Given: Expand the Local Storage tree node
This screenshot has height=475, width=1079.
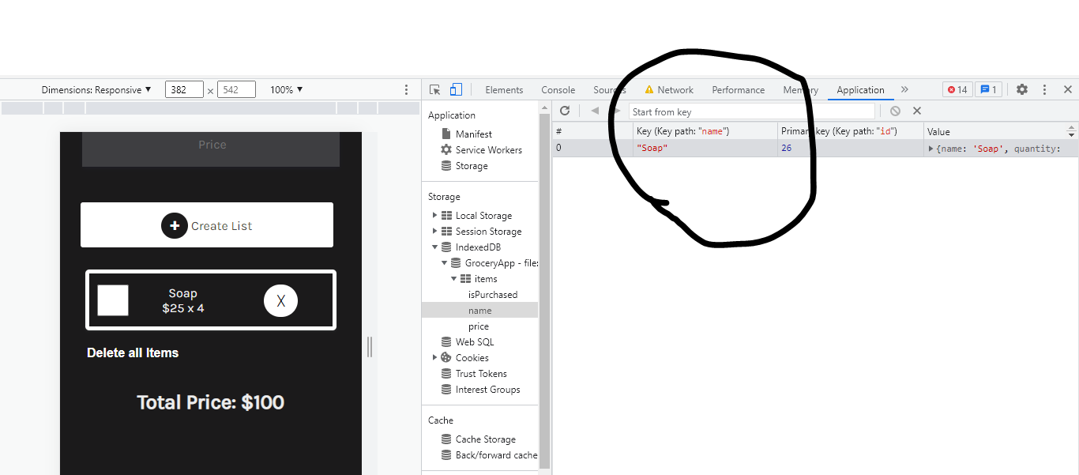Looking at the screenshot, I should (x=434, y=216).
